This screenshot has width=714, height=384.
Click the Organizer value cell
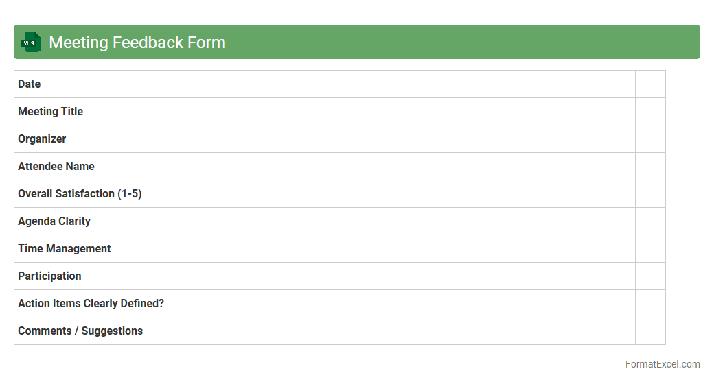coord(650,139)
